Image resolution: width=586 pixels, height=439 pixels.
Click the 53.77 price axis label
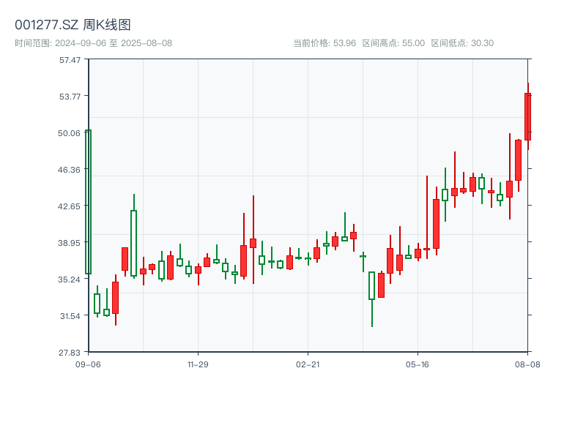pyautogui.click(x=70, y=97)
